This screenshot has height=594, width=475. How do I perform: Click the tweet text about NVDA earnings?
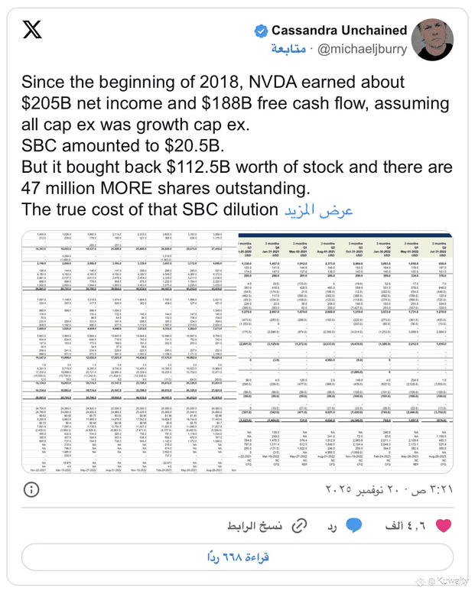229,145
